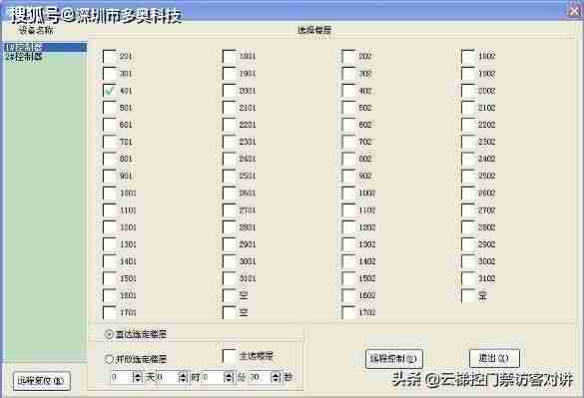Tick floor 702
Viewport: 584px width, 398px height.
point(348,142)
